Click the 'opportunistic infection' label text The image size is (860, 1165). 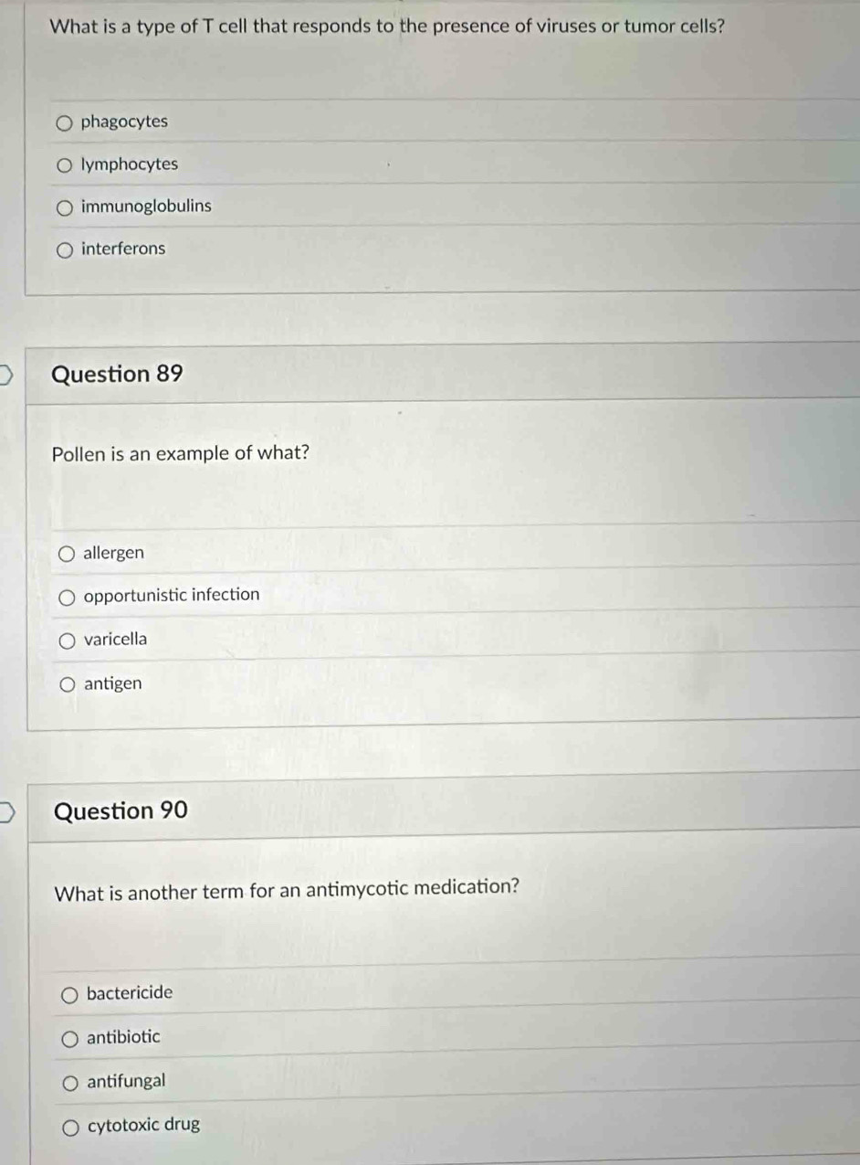point(172,595)
